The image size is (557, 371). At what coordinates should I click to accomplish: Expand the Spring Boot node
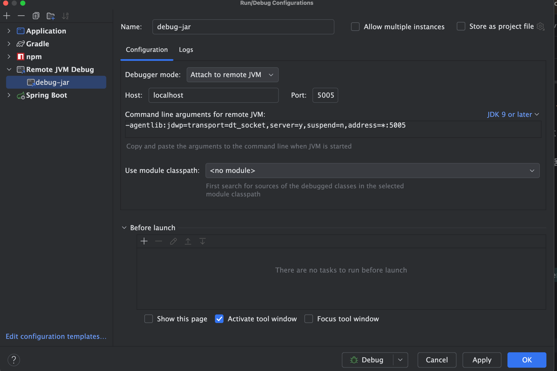pyautogui.click(x=9, y=95)
